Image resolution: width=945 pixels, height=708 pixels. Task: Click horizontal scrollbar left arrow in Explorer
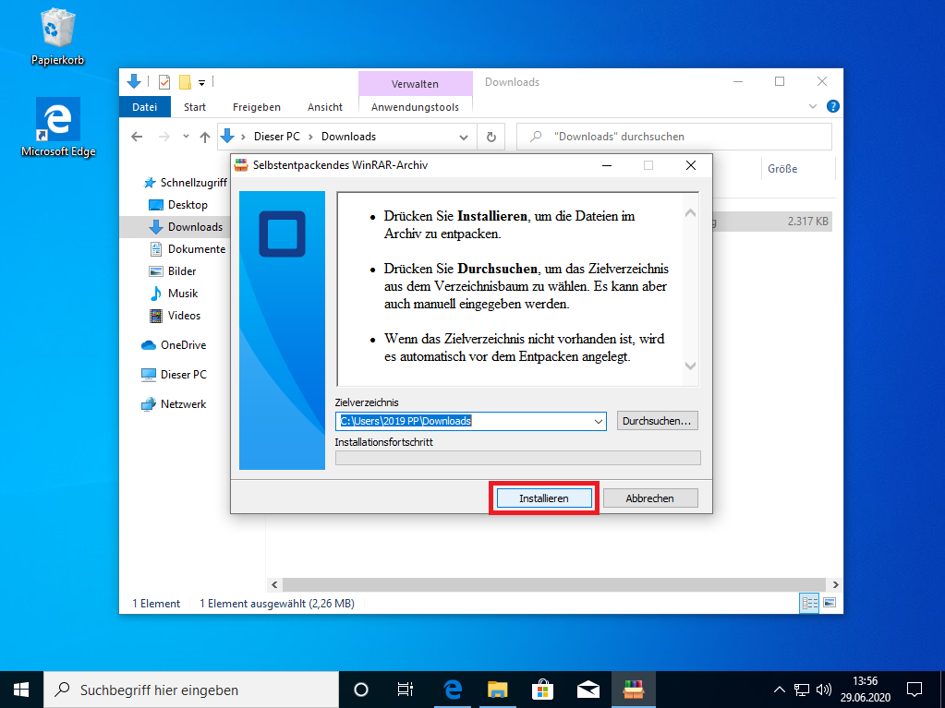point(275,584)
